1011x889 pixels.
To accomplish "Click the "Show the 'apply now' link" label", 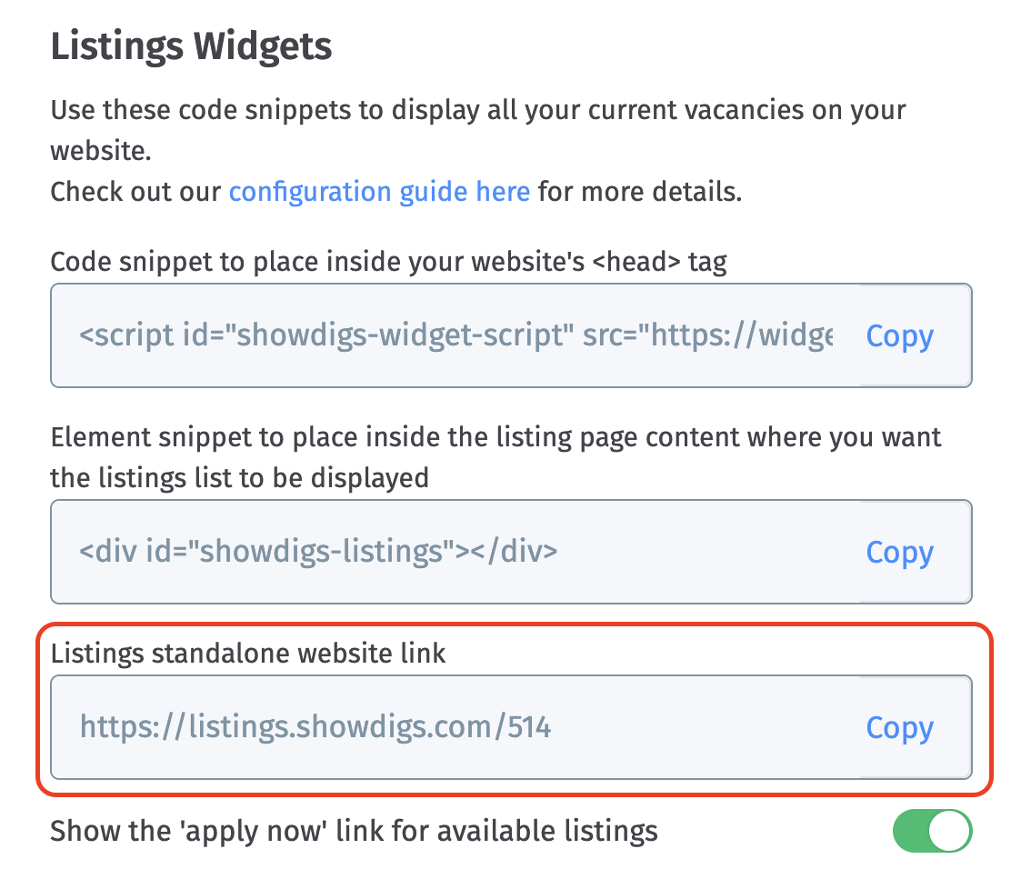I will click(x=354, y=831).
